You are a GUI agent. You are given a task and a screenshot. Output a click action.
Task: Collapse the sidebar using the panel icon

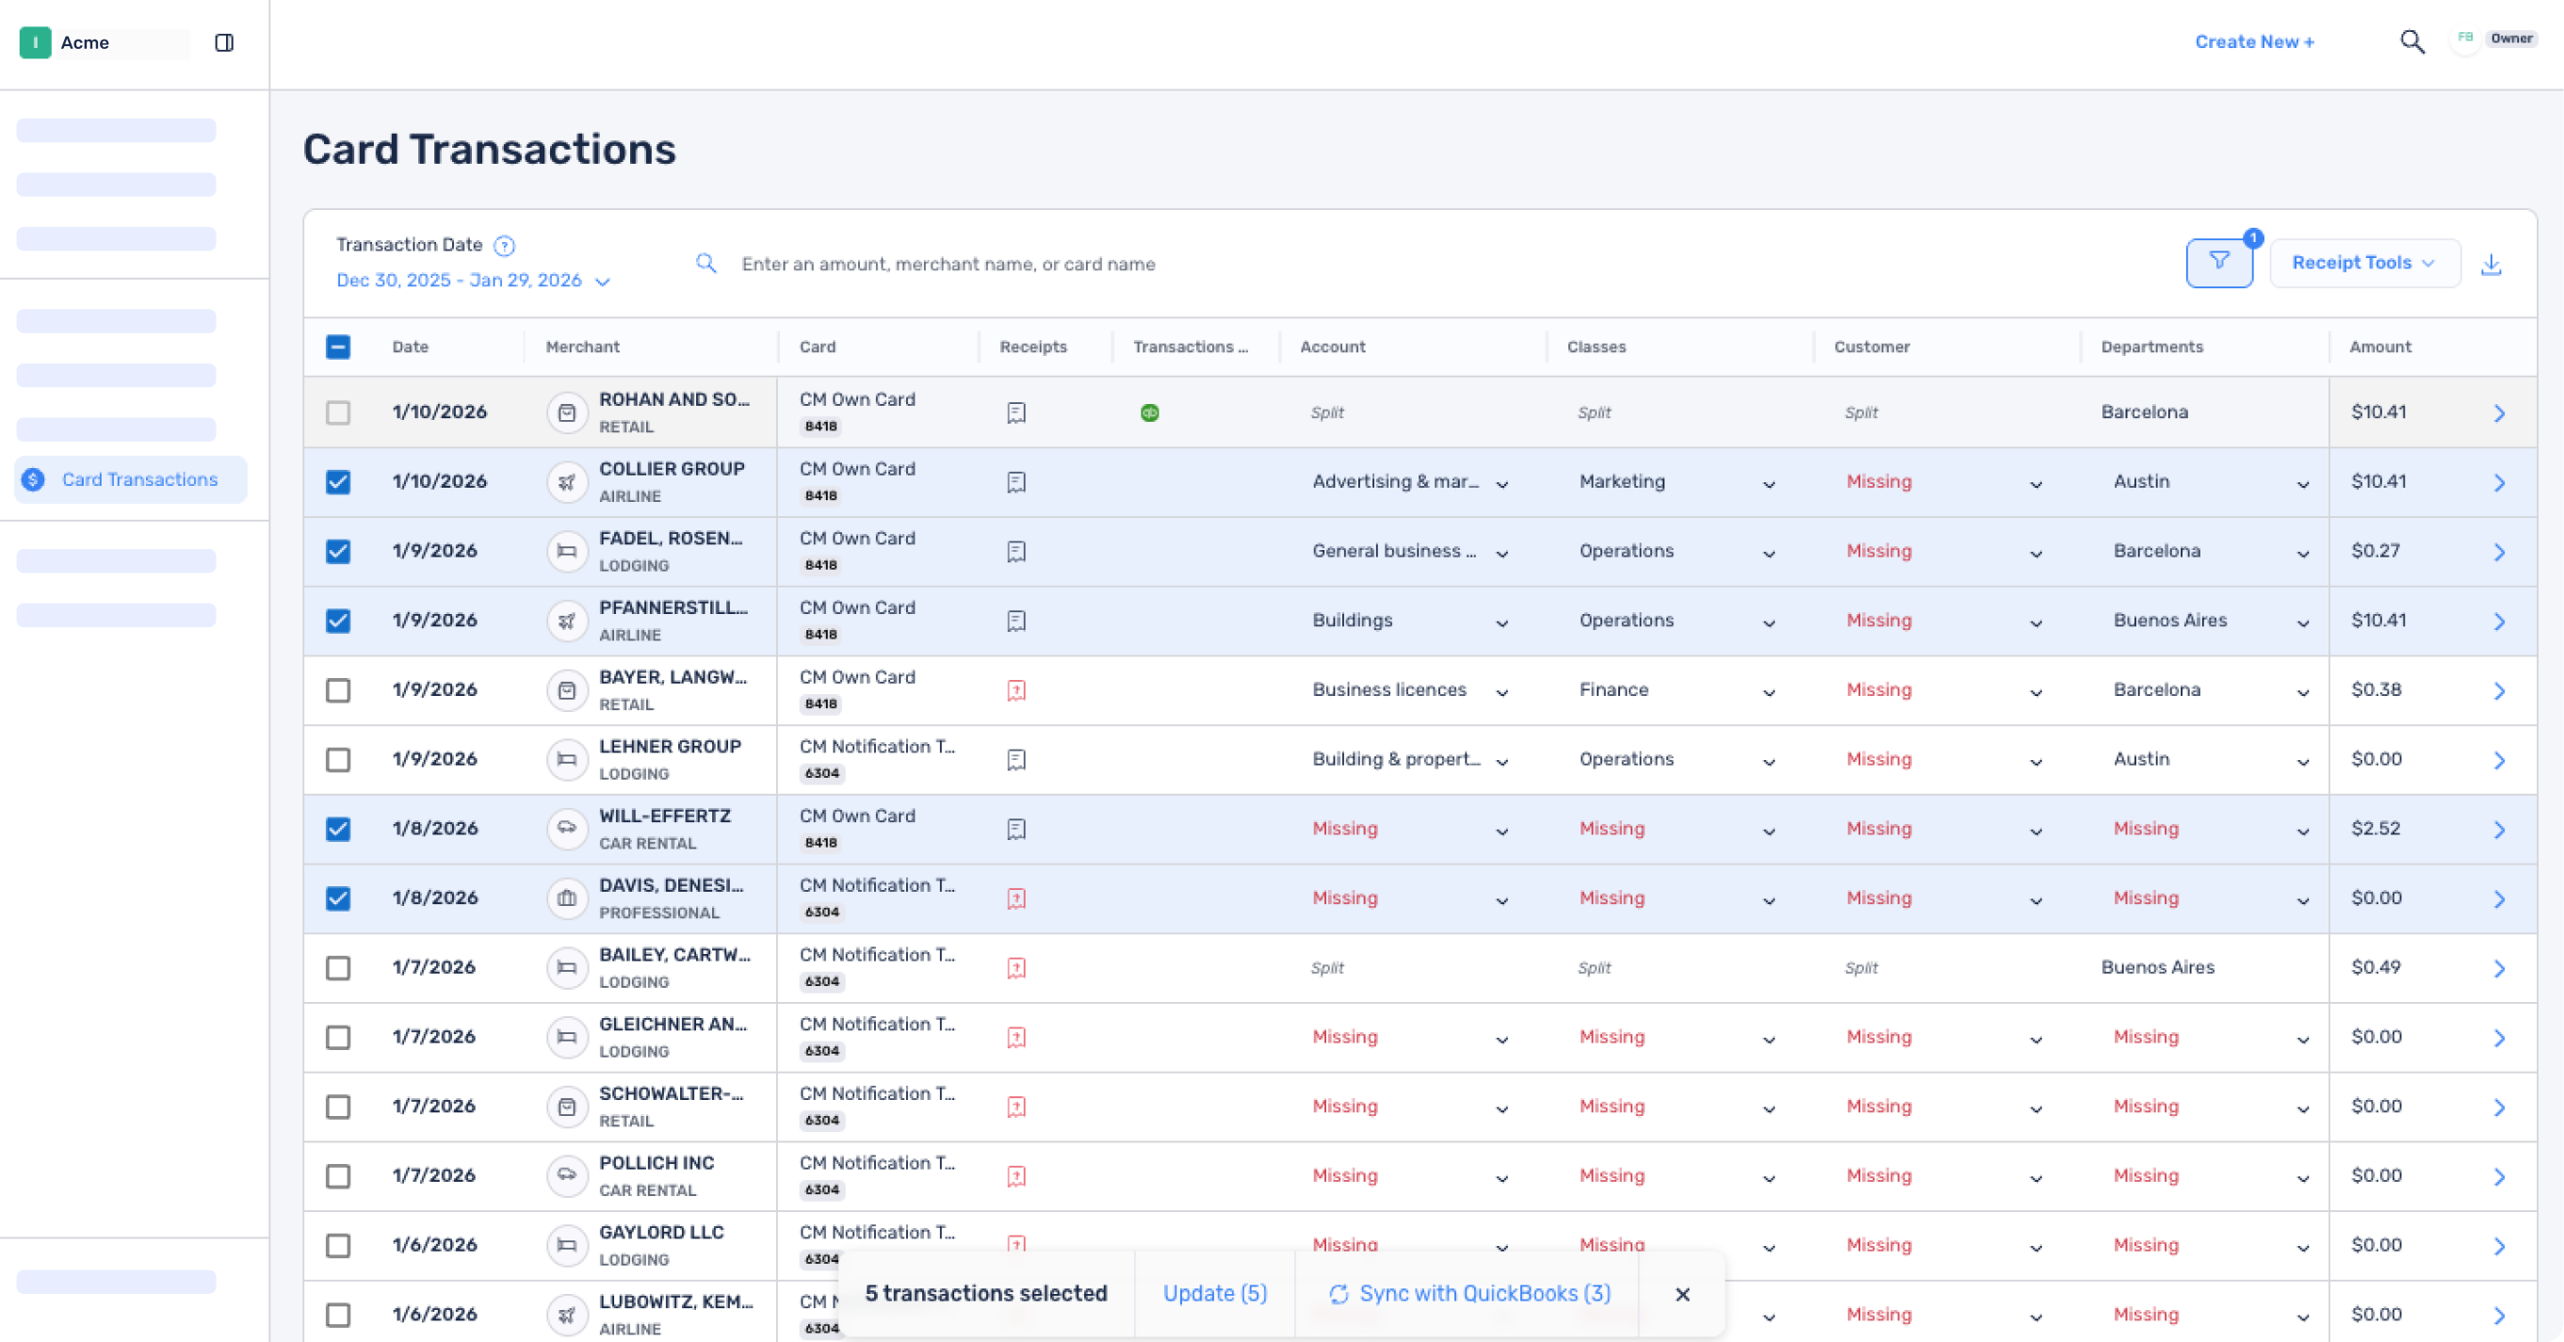225,42
